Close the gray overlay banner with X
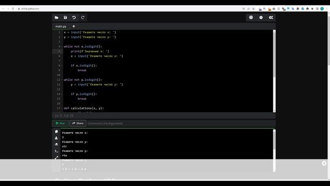 pyautogui.click(x=324, y=163)
